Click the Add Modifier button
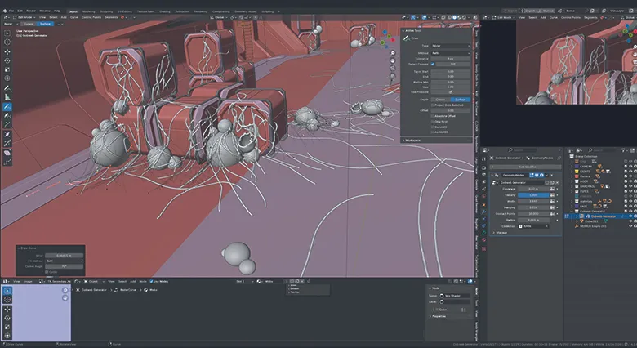Image resolution: width=637 pixels, height=348 pixels. 526,167
